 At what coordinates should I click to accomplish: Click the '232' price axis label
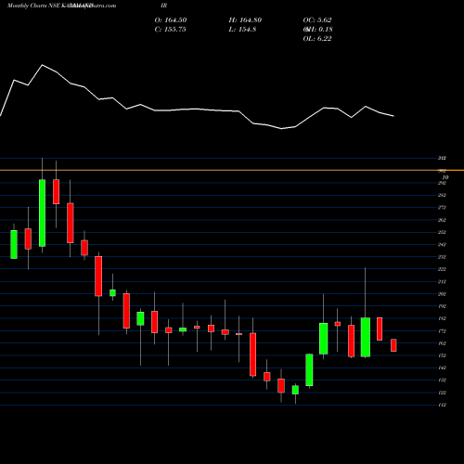tap(442, 257)
